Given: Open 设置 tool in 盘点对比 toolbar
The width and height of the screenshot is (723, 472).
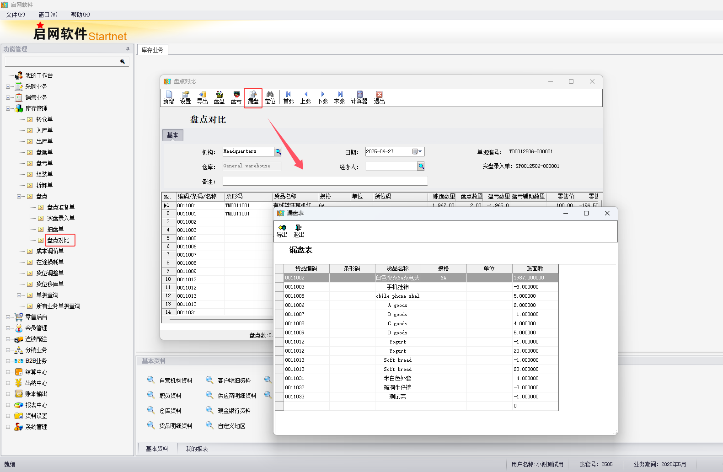Looking at the screenshot, I should point(185,97).
